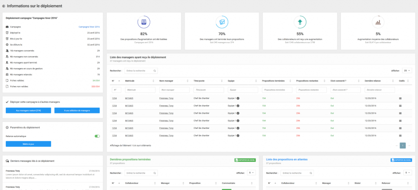The height and width of the screenshot is (190, 418).
Task: Focus the Dernière relance filter field
Action: tap(380, 90)
